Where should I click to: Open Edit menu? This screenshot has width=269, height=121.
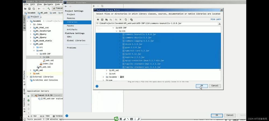(x=33, y=4)
